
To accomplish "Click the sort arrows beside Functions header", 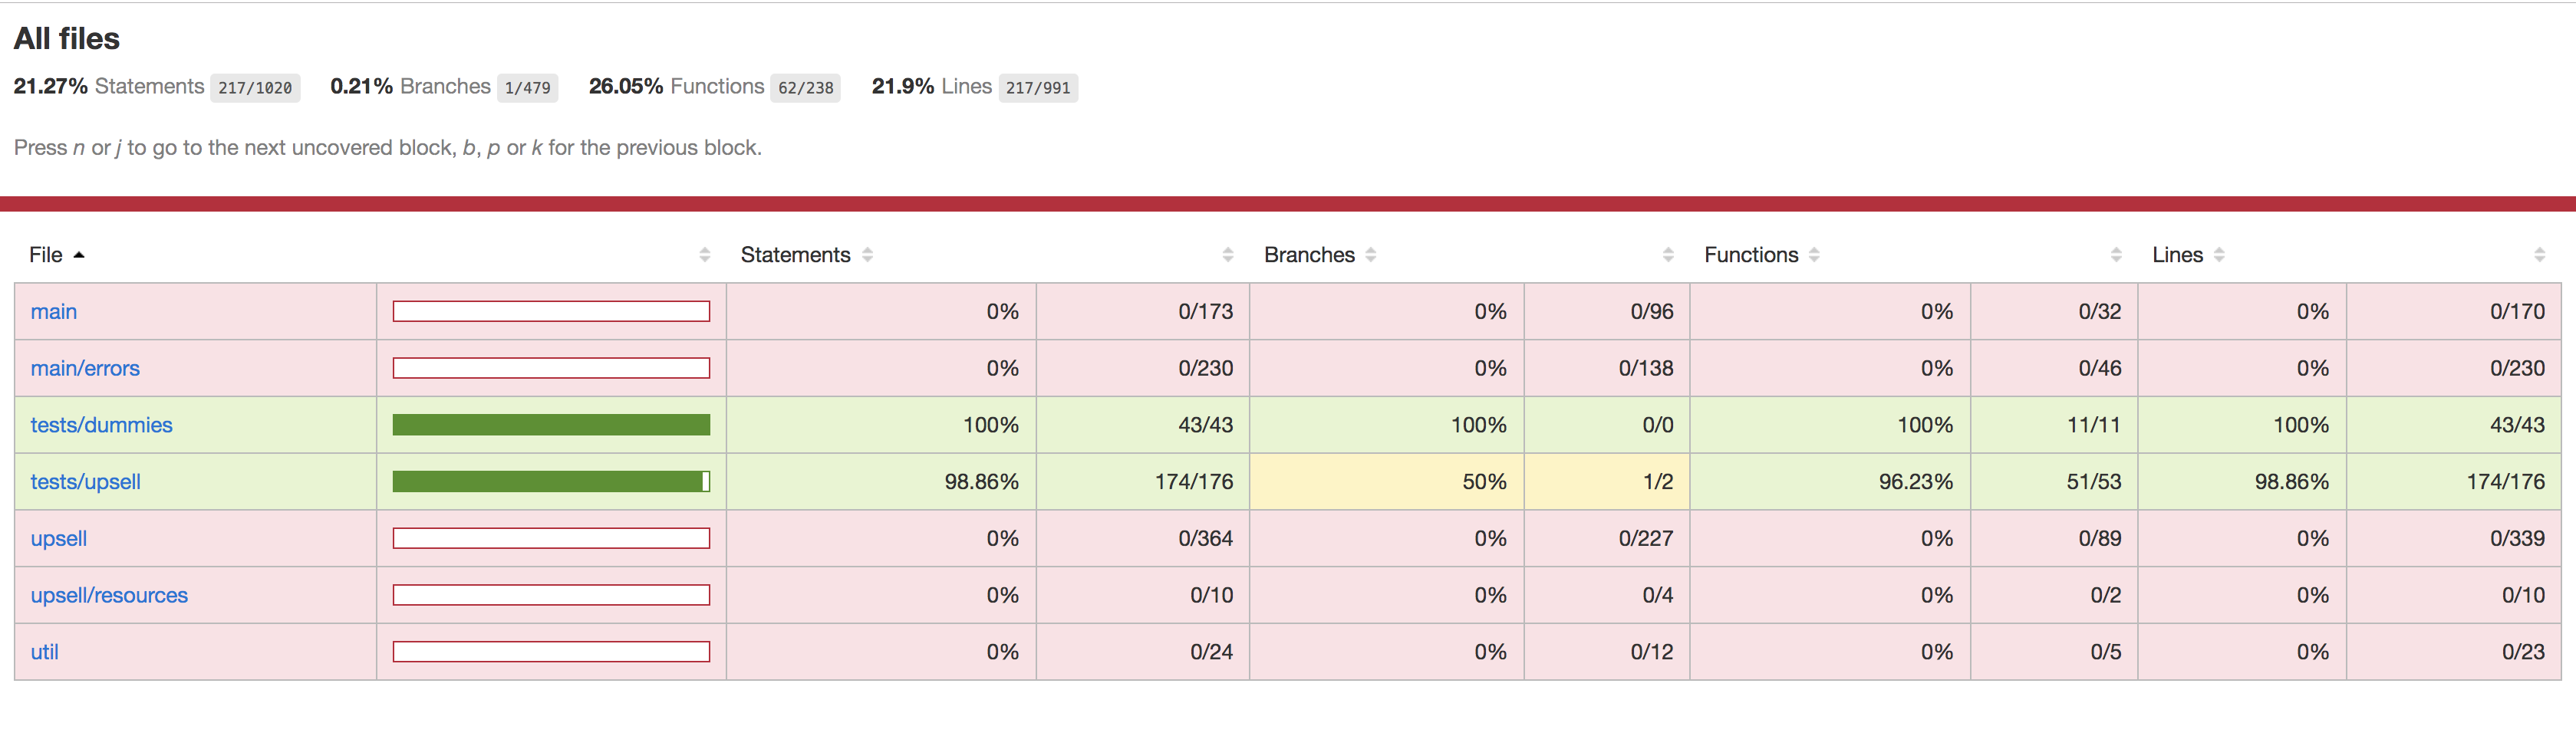I will click(x=1814, y=255).
